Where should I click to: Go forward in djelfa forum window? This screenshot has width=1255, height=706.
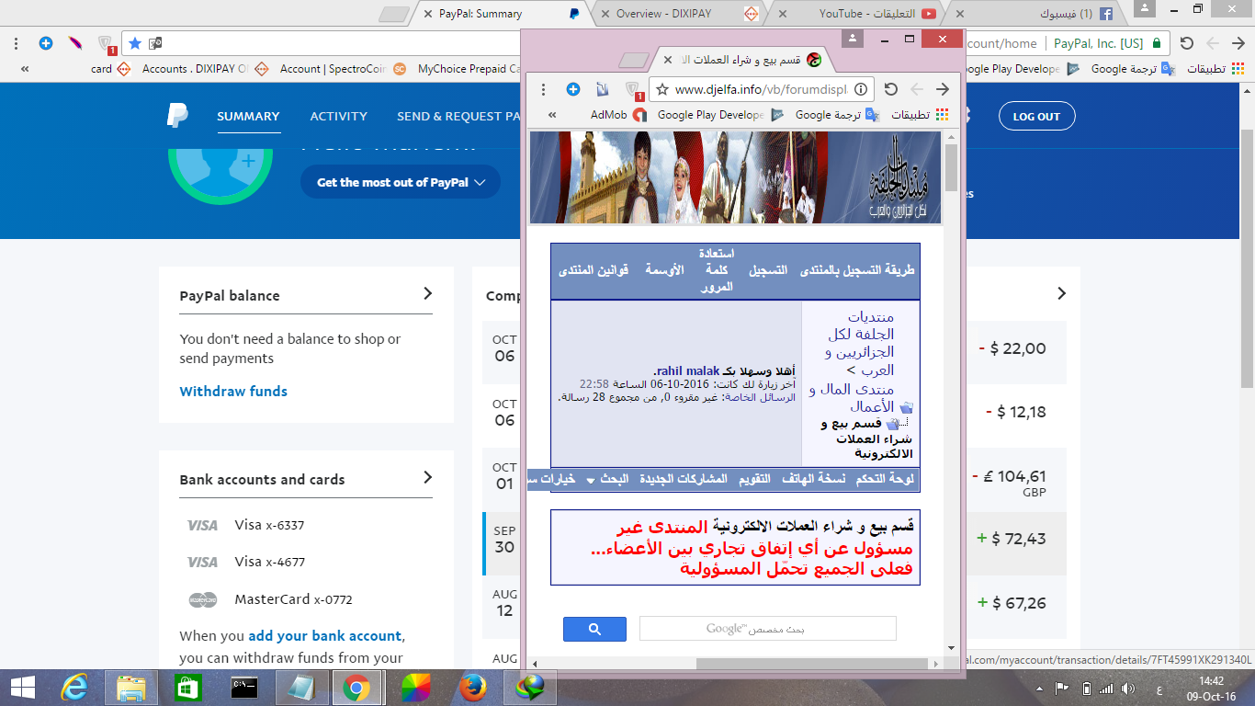pos(942,89)
